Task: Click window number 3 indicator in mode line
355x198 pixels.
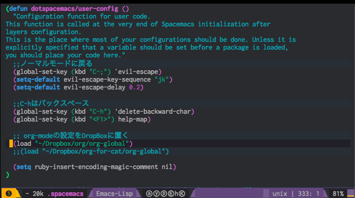Action: [x=9, y=193]
